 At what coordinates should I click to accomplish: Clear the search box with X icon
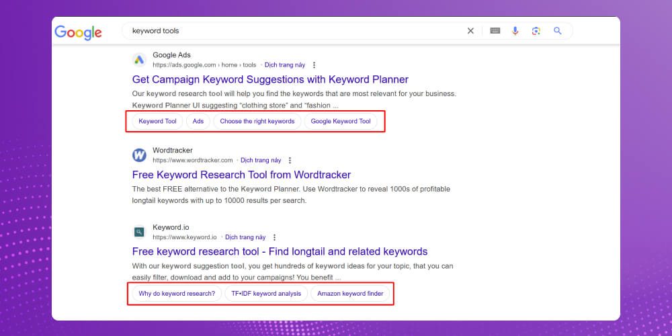[470, 31]
